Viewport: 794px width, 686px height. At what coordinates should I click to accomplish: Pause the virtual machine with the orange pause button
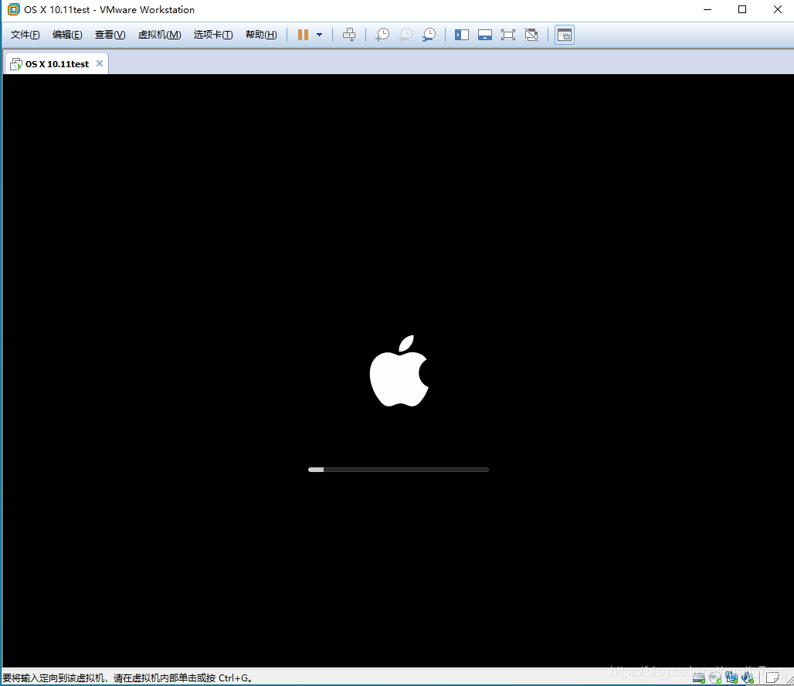[x=303, y=35]
